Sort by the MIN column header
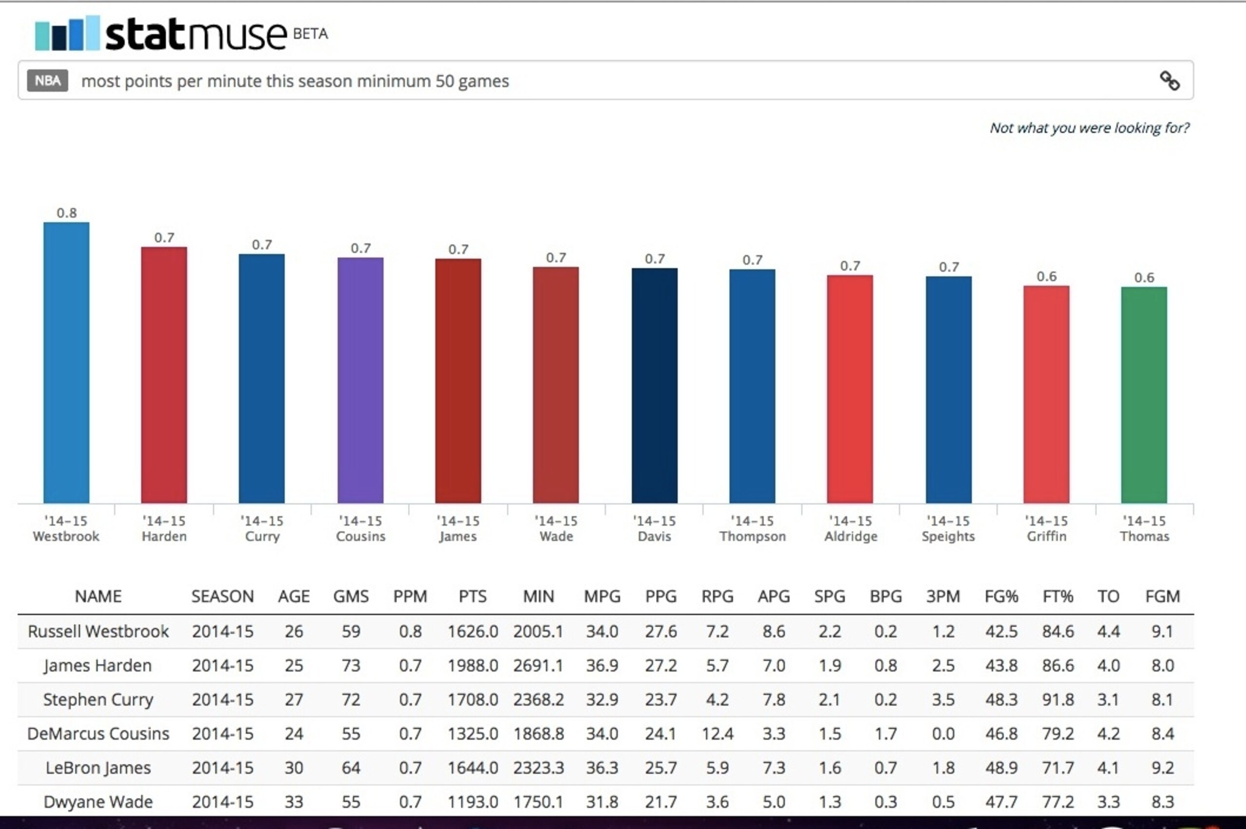Viewport: 1246px width, 829px height. 539,596
